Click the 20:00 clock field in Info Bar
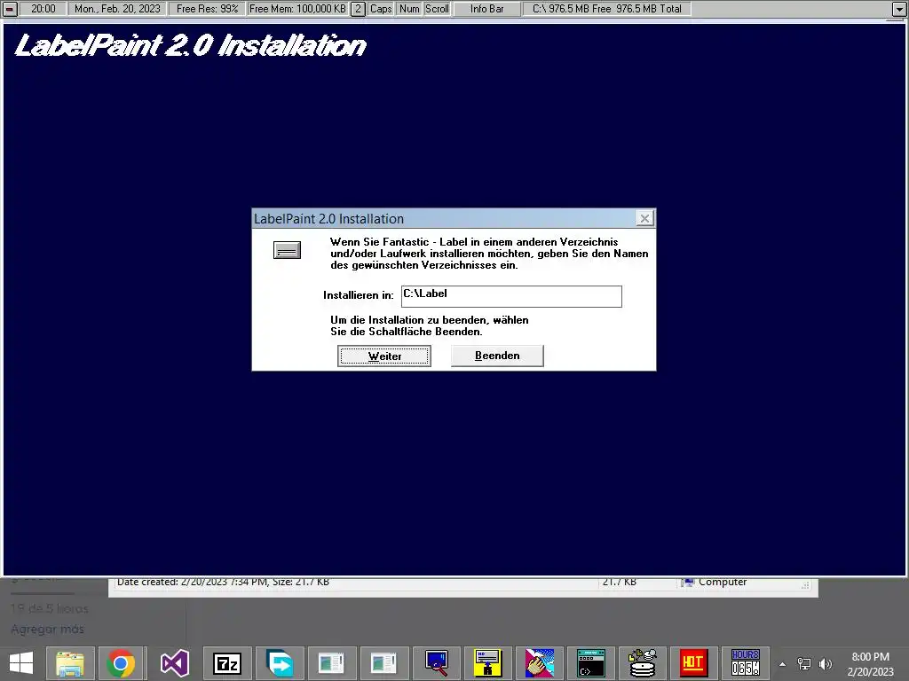The image size is (909, 681). 43,9
